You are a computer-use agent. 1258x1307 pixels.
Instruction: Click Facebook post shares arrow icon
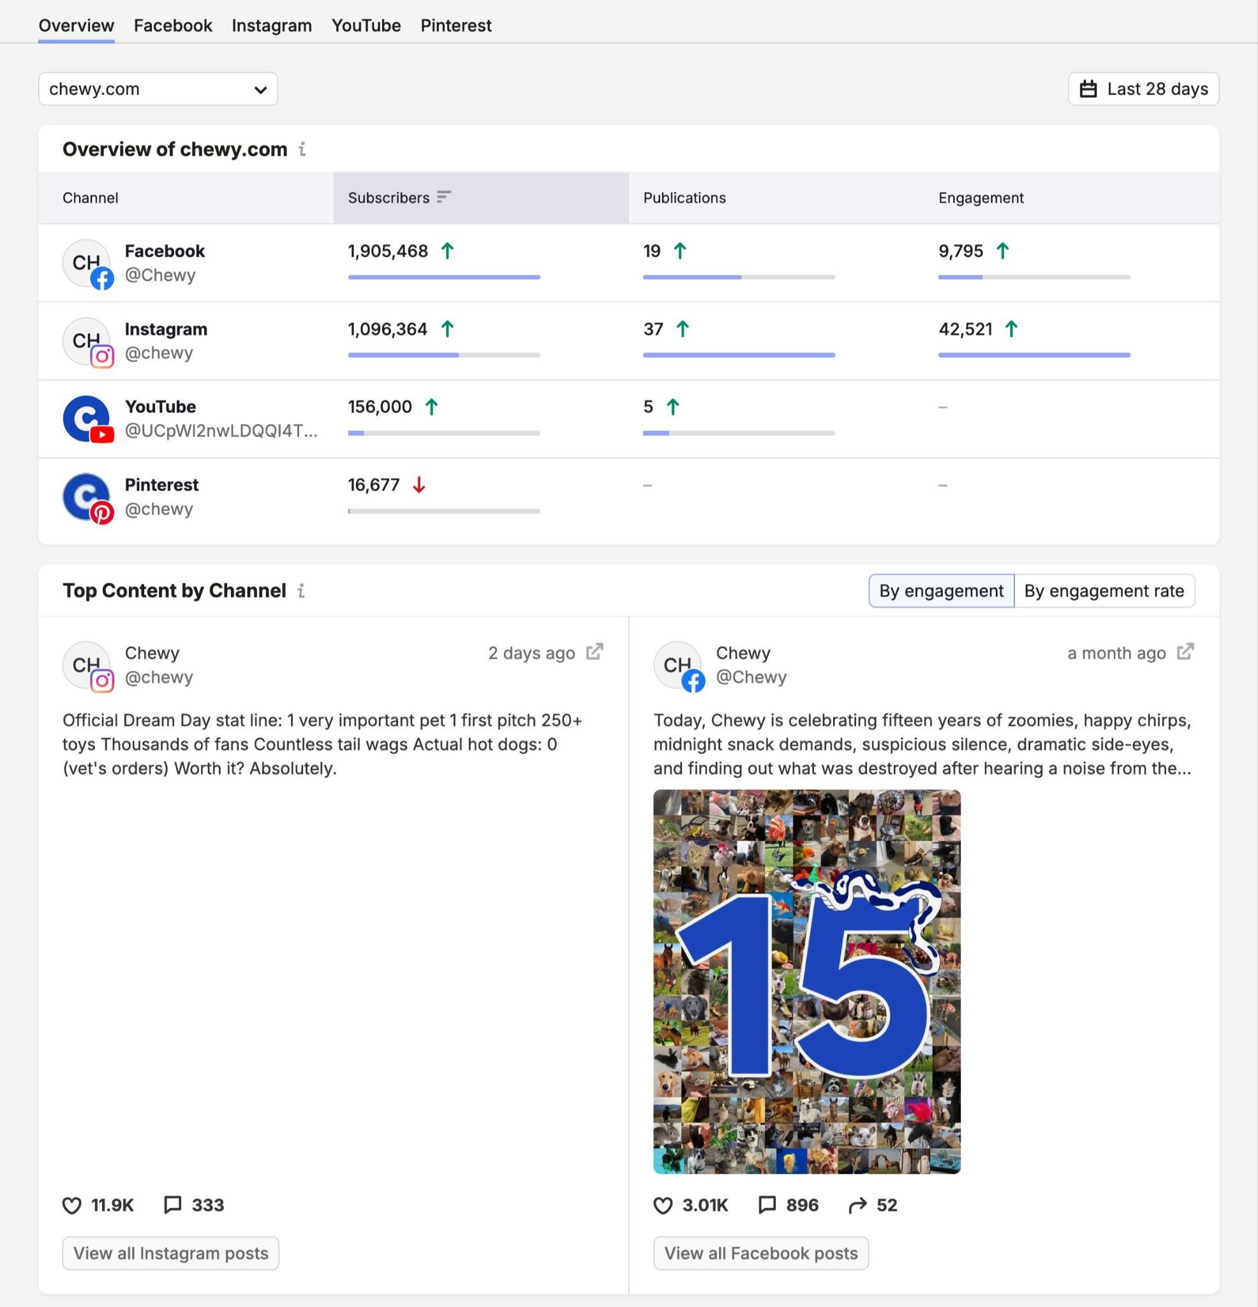858,1205
